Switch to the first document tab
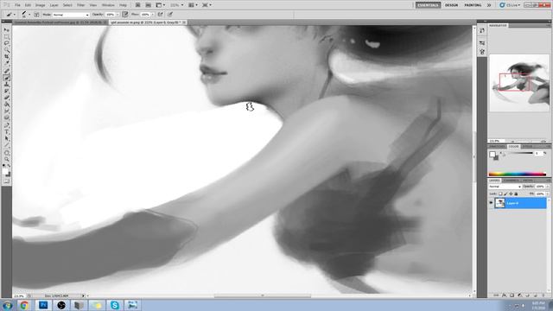 coord(60,22)
